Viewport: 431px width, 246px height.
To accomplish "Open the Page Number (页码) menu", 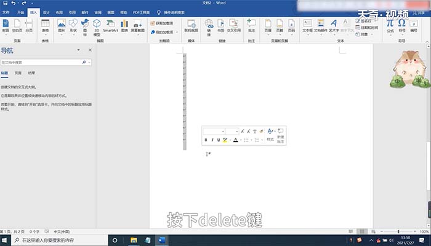I will 292,27.
